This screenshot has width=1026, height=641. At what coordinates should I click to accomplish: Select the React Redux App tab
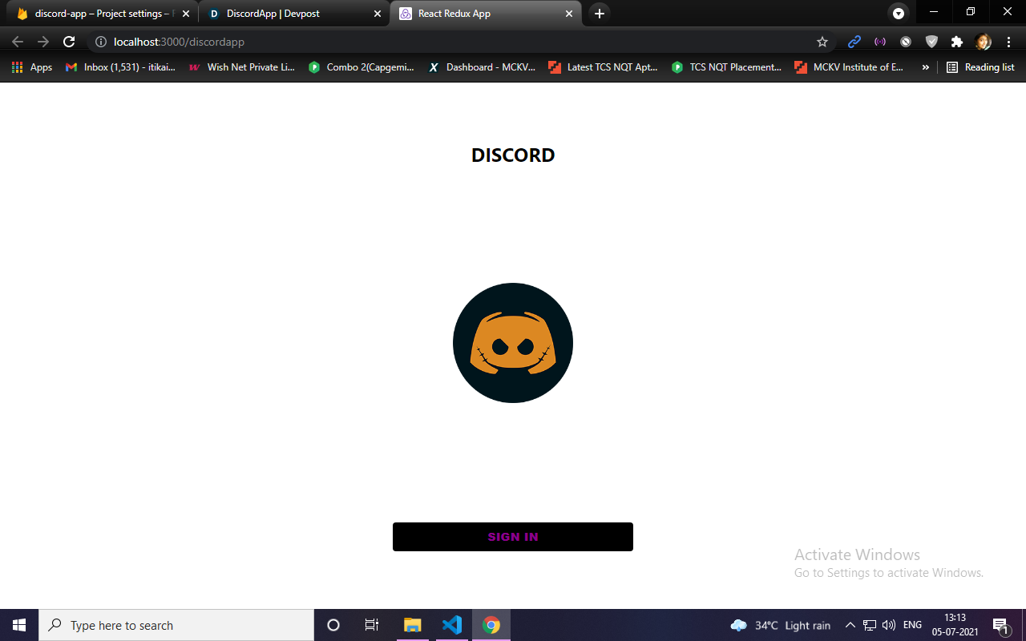coord(486,14)
